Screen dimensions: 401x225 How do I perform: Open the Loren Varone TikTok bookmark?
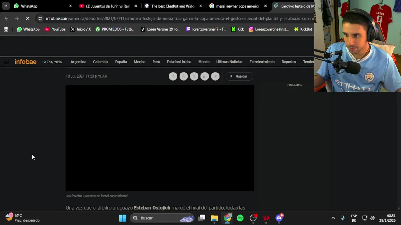click(160, 29)
